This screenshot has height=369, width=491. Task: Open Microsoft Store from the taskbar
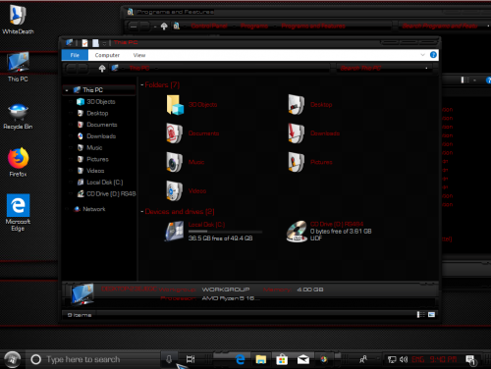coord(282,359)
